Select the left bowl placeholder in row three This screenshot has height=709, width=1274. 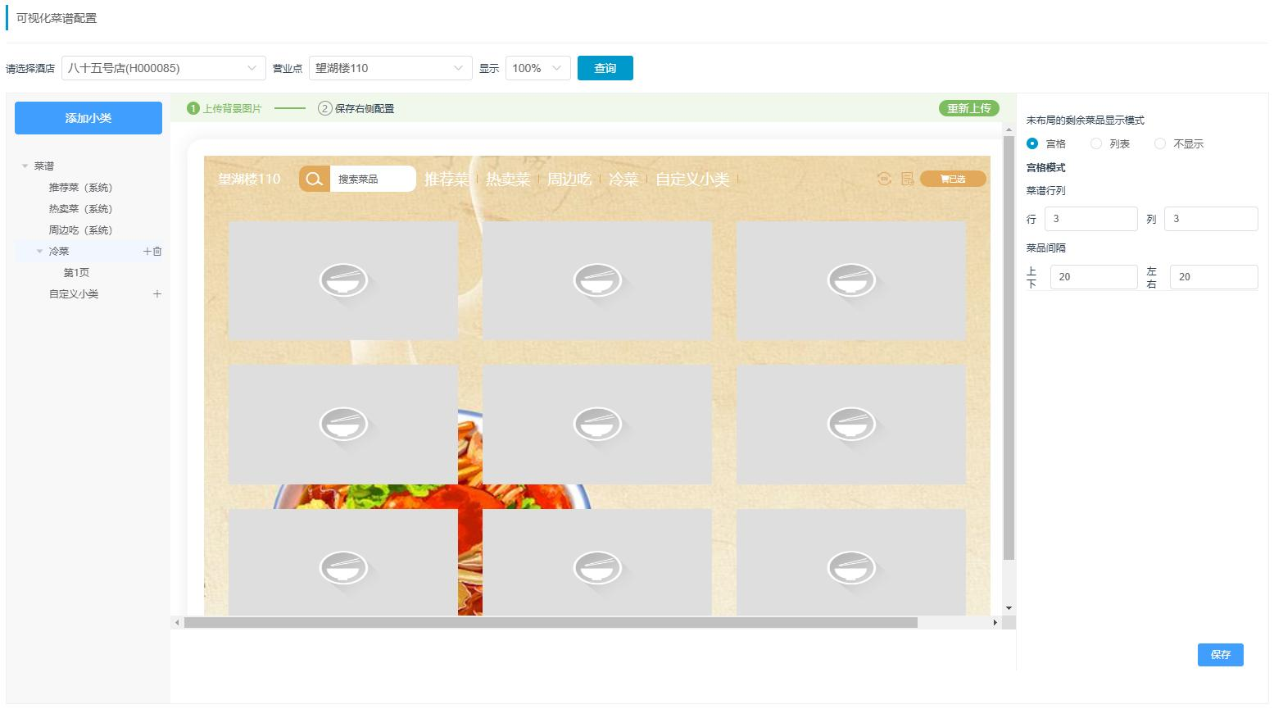(x=343, y=562)
